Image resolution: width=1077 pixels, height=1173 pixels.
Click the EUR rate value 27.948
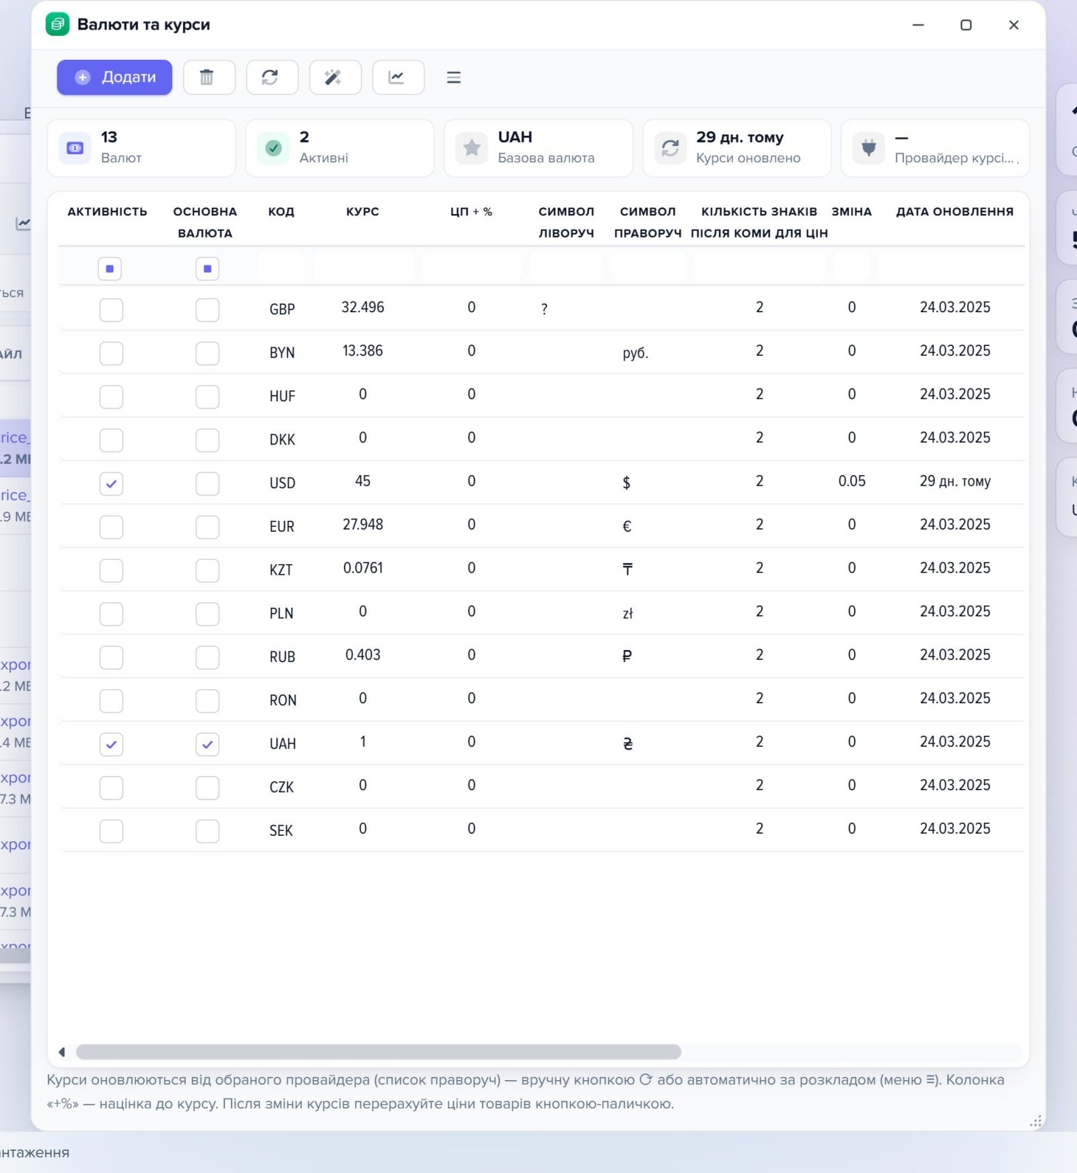click(x=363, y=524)
